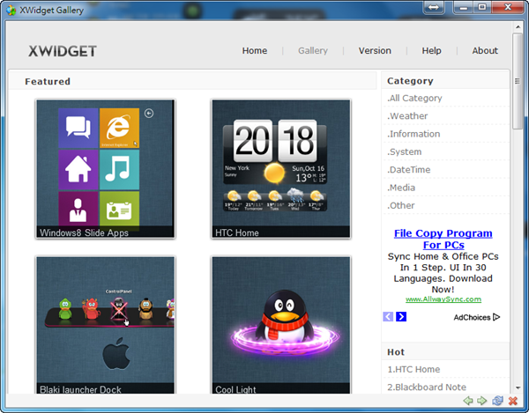This screenshot has width=529, height=413.
Task: Click the vertical scrollbar down arrow
Action: coord(518,388)
